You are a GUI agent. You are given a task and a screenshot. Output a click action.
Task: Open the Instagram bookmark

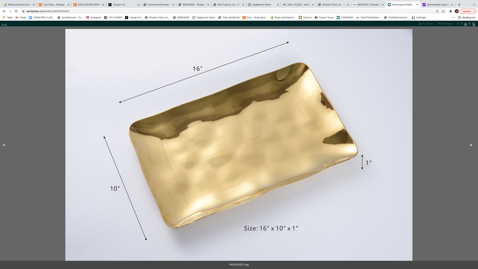pyautogui.click(x=93, y=18)
